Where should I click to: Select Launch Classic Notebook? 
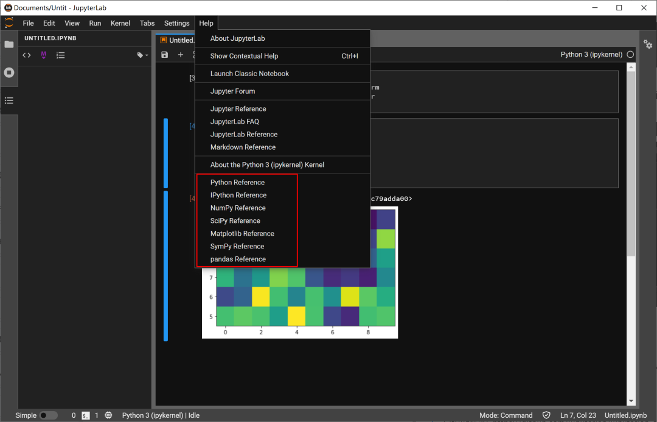click(282, 74)
